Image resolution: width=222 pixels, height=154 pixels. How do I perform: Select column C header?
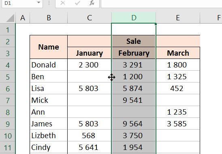[x=90, y=18]
